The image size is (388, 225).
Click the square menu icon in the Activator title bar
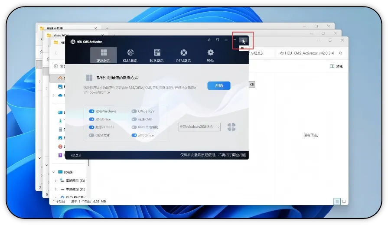226,40
